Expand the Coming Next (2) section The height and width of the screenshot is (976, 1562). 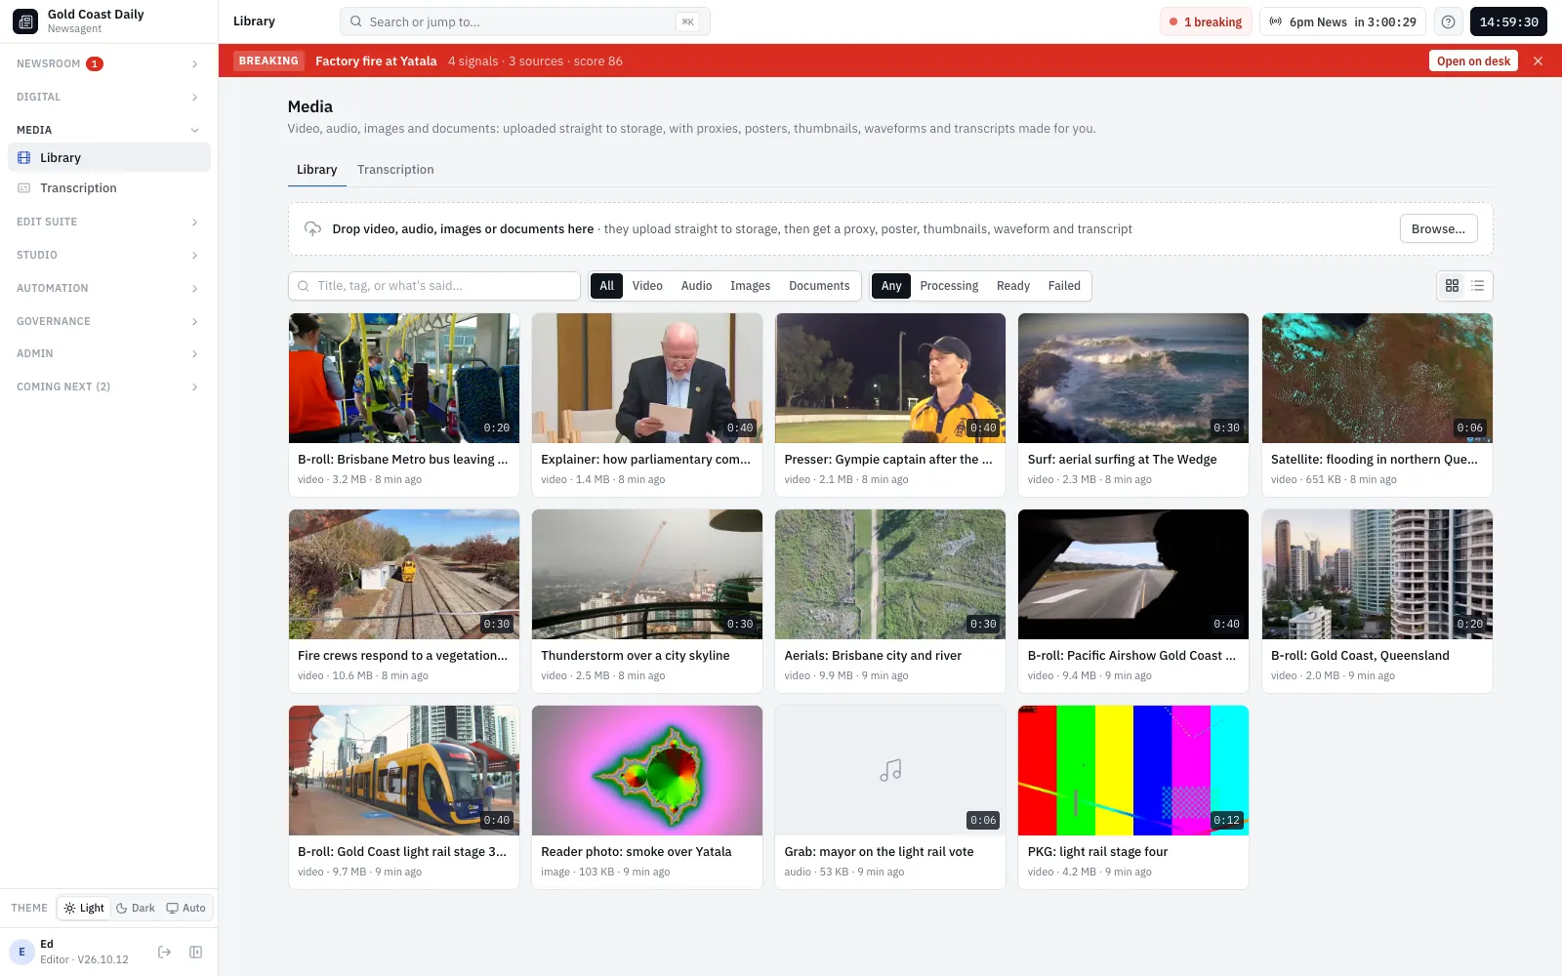108,386
